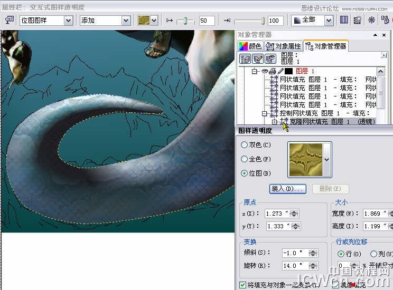Image resolution: width=393 pixels, height=290 pixels.
Task: Click the origin y spinner arrows
Action: pyautogui.click(x=296, y=226)
